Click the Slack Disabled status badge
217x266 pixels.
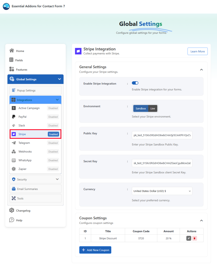click(x=53, y=125)
